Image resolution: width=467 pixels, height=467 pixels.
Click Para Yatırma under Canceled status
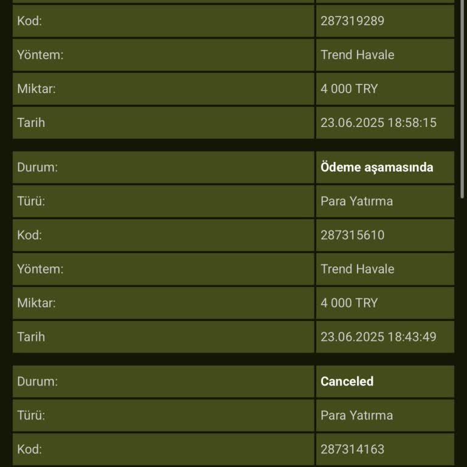(356, 415)
